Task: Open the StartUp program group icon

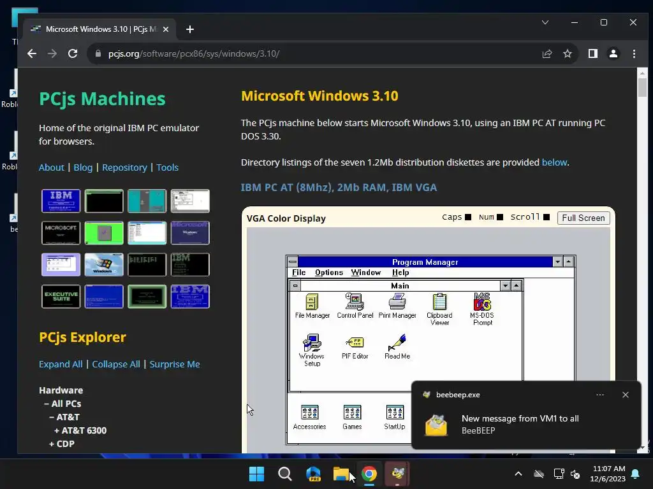Action: (x=394, y=417)
